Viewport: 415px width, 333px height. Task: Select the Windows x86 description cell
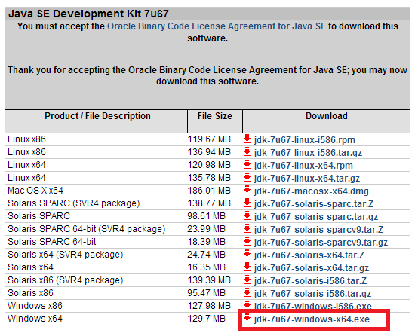tap(35, 306)
